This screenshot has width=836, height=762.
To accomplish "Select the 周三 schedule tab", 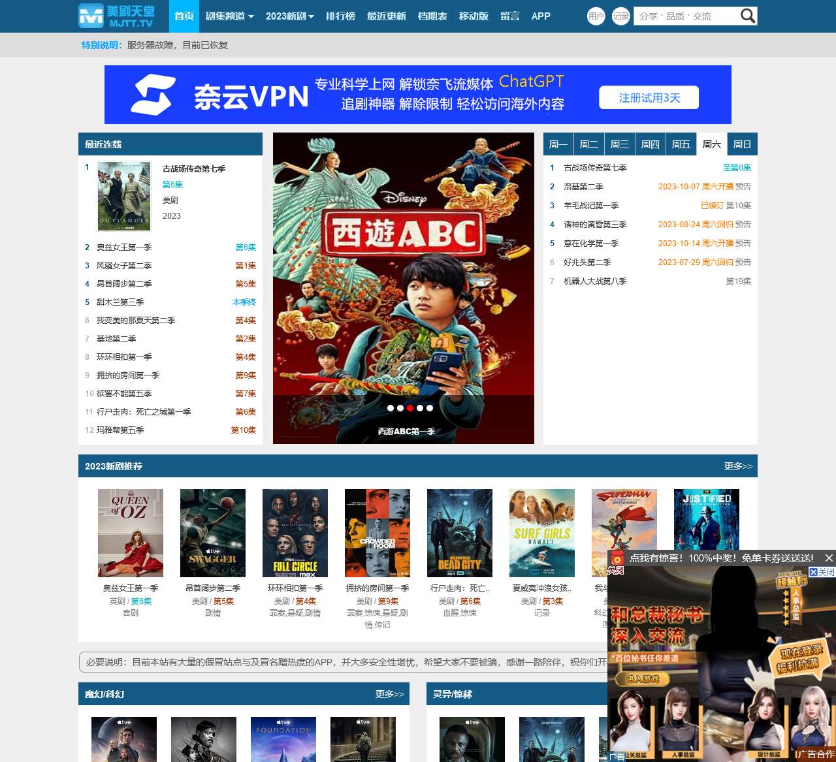I will tap(619, 144).
